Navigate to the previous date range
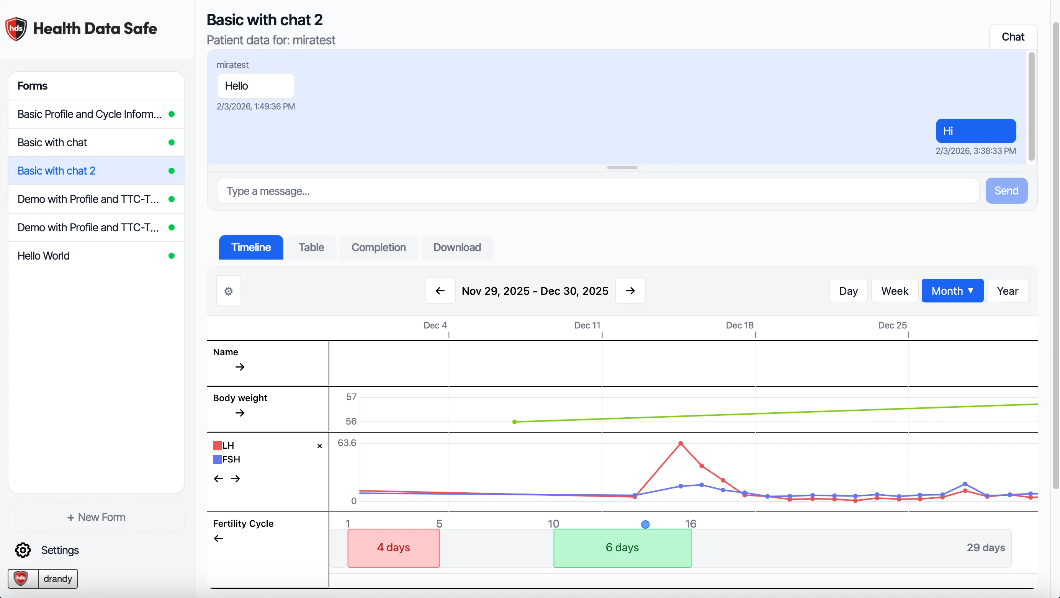 (x=440, y=291)
